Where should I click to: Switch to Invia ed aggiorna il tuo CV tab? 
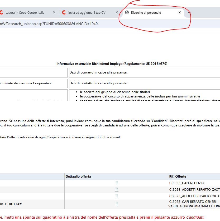click(x=87, y=12)
